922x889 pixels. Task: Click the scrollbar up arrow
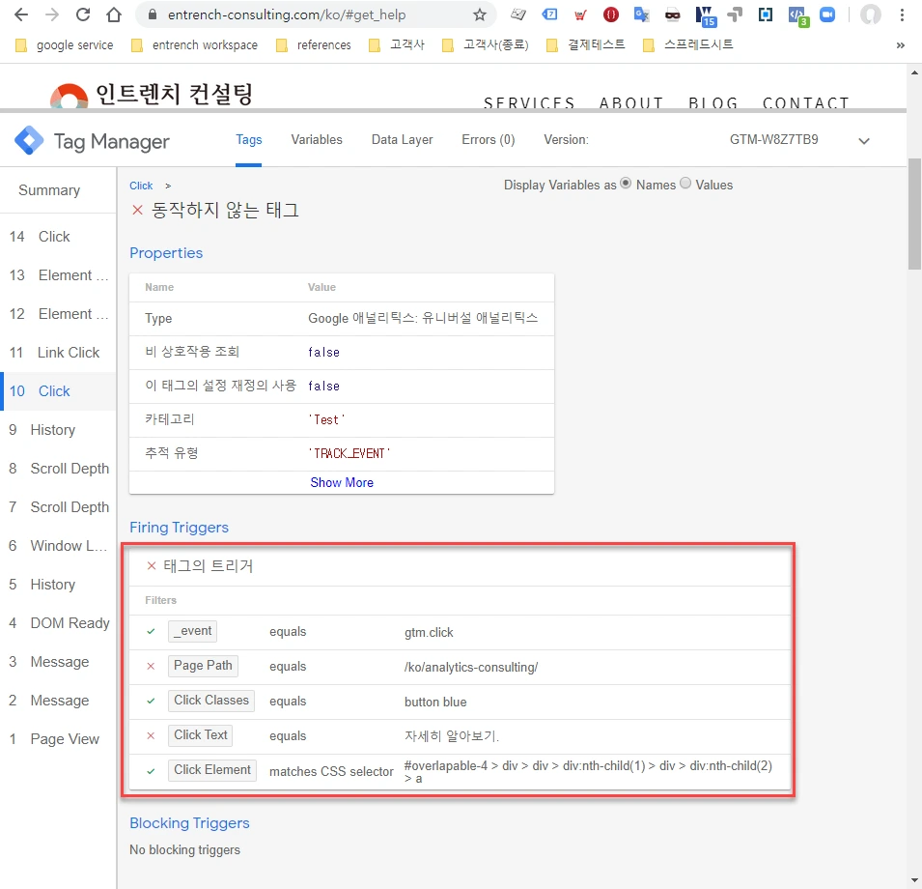tap(914, 72)
